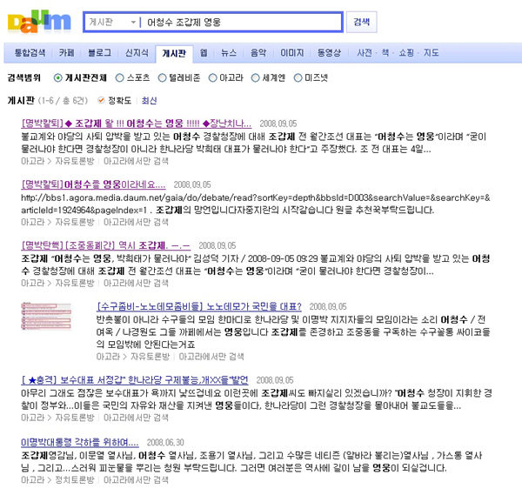Image resolution: width=522 pixels, height=502 pixels.
Task: Click 아고라에서만 검색 under the 이명박대통령 result
Action: pyautogui.click(x=136, y=479)
